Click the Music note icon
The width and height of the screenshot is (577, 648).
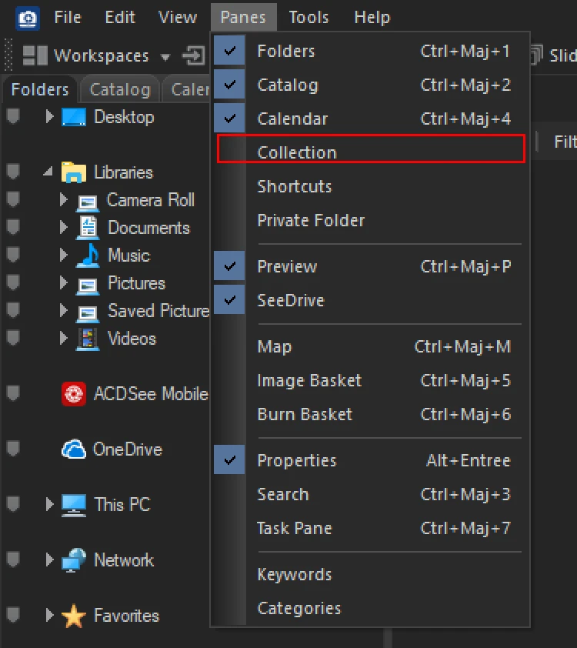coord(88,256)
